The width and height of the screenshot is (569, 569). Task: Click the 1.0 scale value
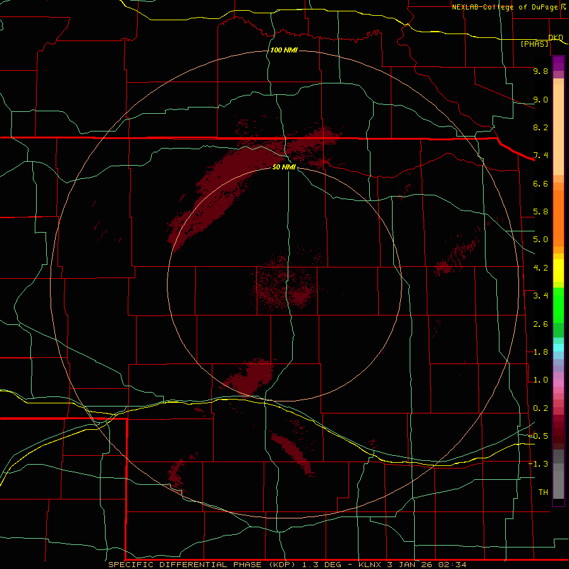541,380
